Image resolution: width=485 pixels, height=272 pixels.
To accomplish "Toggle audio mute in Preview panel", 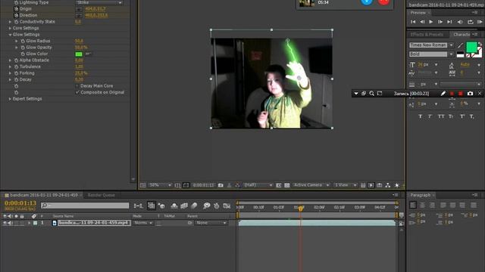I will click(x=460, y=22).
